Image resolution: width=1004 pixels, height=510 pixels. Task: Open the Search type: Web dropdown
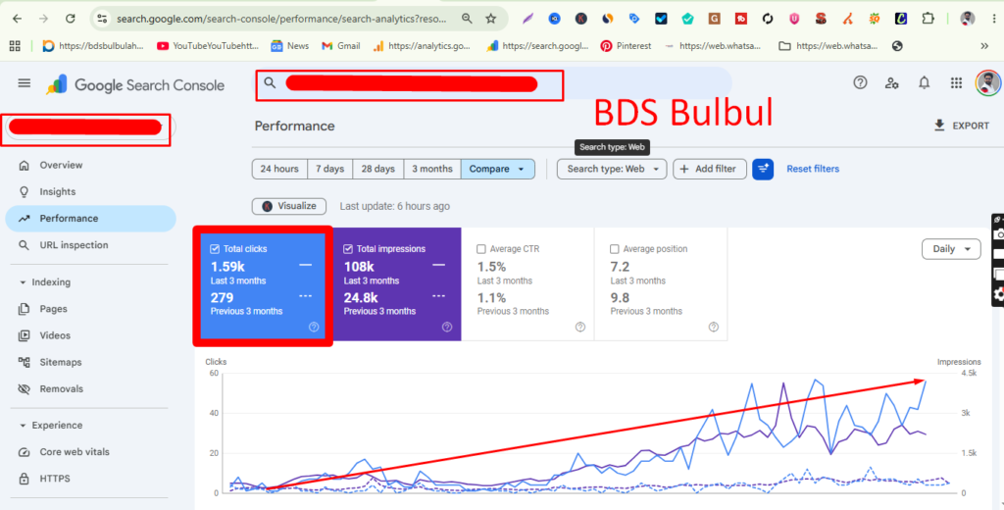(x=612, y=169)
